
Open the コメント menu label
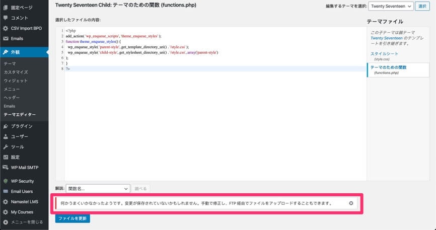20,18
